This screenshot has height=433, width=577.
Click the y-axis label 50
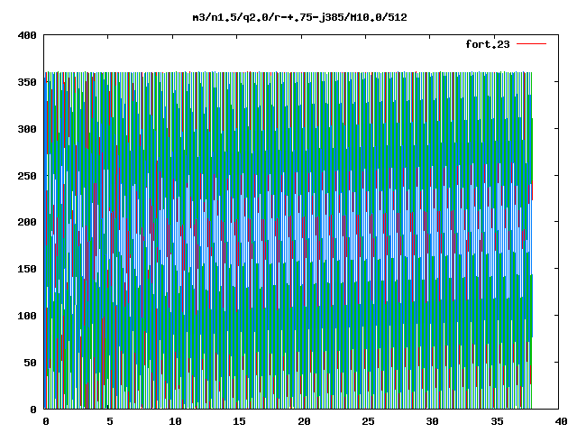[30, 363]
